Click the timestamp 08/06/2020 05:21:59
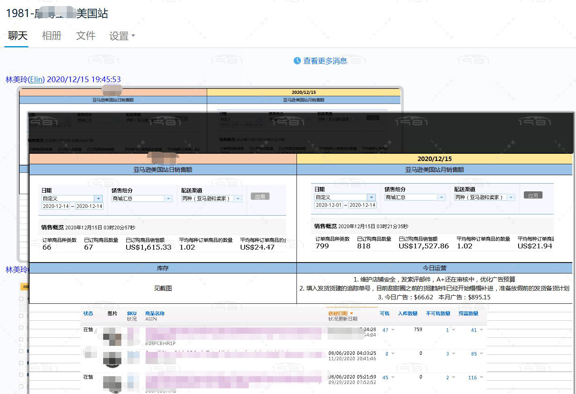Screen dimensions: 576x394 [352, 377]
